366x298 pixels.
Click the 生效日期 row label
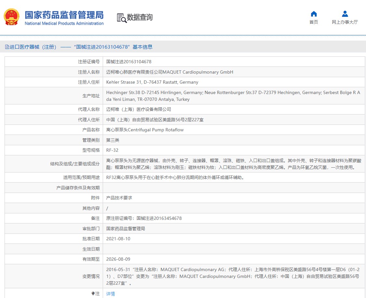[x=91, y=249]
